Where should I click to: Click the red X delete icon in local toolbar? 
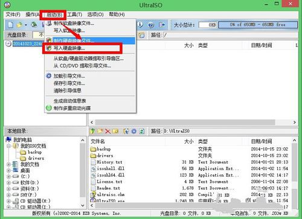108,132
